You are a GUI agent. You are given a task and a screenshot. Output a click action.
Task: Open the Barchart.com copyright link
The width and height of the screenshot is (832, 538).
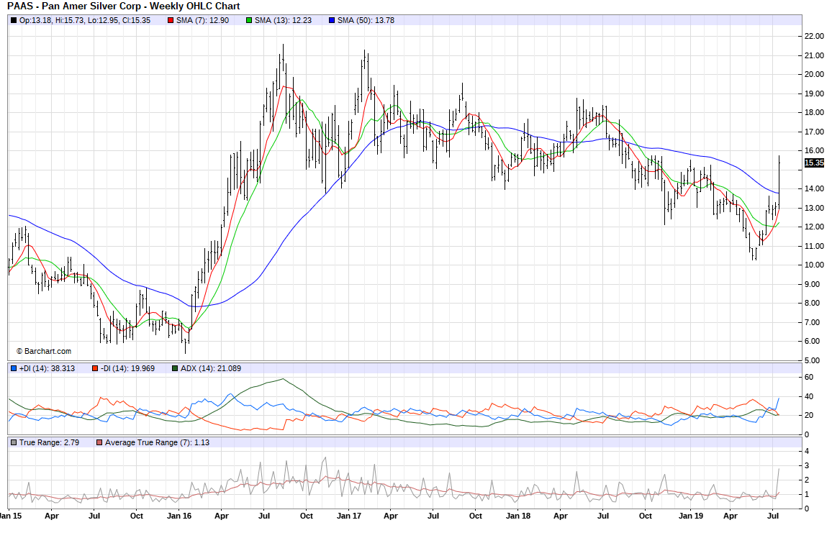click(x=43, y=351)
